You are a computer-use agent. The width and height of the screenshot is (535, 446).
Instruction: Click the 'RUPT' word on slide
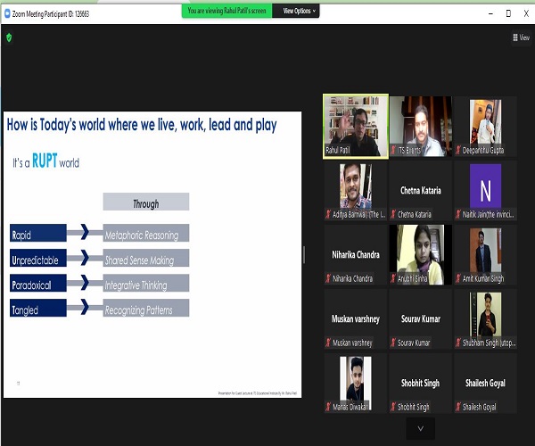click(x=45, y=161)
